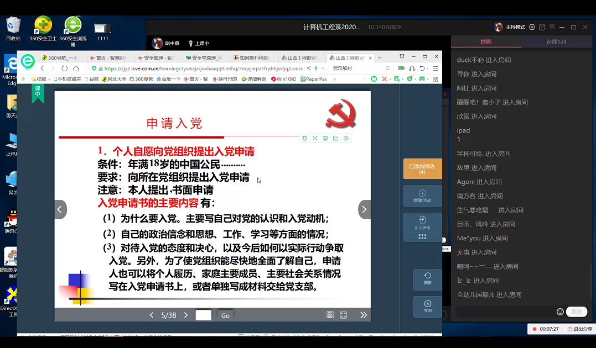Expand the double-chevron panel in slide footer
Image resolution: width=596 pixels, height=348 pixels.
pyautogui.click(x=363, y=315)
